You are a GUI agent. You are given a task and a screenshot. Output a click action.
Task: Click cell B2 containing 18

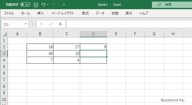(x=40, y=47)
